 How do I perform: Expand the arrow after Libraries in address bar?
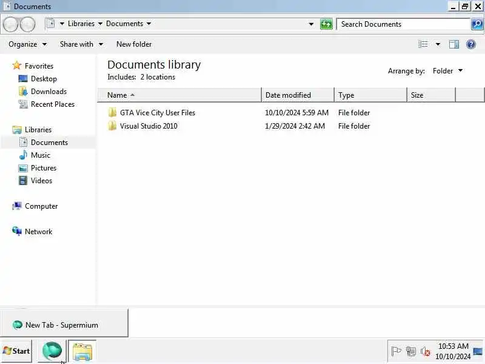pos(100,24)
